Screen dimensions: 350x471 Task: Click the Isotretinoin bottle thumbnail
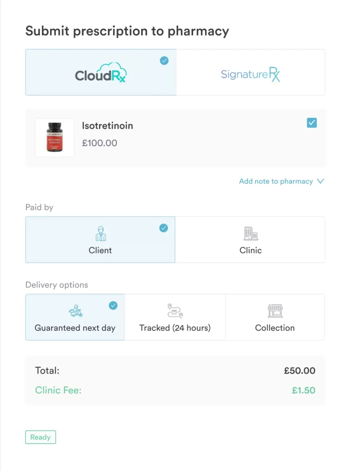(55, 137)
